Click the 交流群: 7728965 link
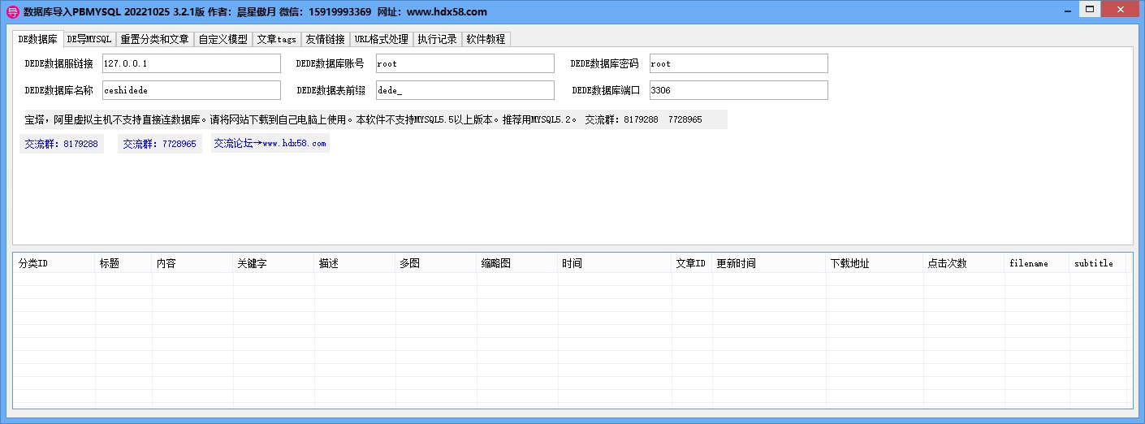This screenshot has height=424, width=1145. click(159, 144)
